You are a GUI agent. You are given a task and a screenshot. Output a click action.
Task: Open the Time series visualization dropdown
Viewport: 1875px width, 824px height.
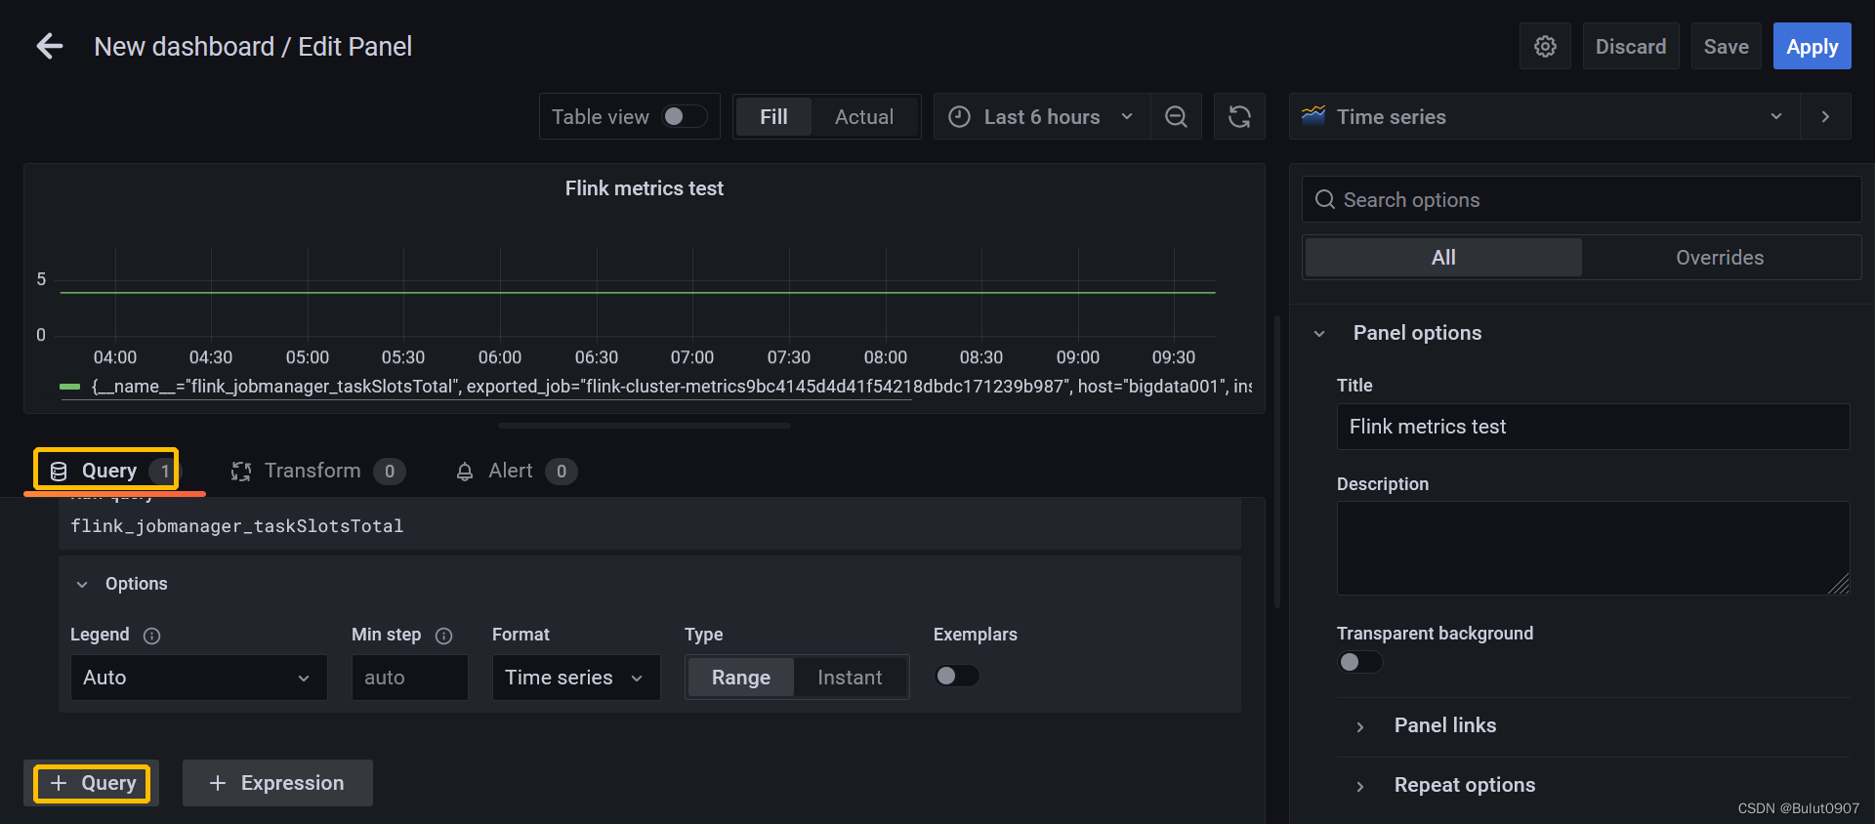[1544, 117]
